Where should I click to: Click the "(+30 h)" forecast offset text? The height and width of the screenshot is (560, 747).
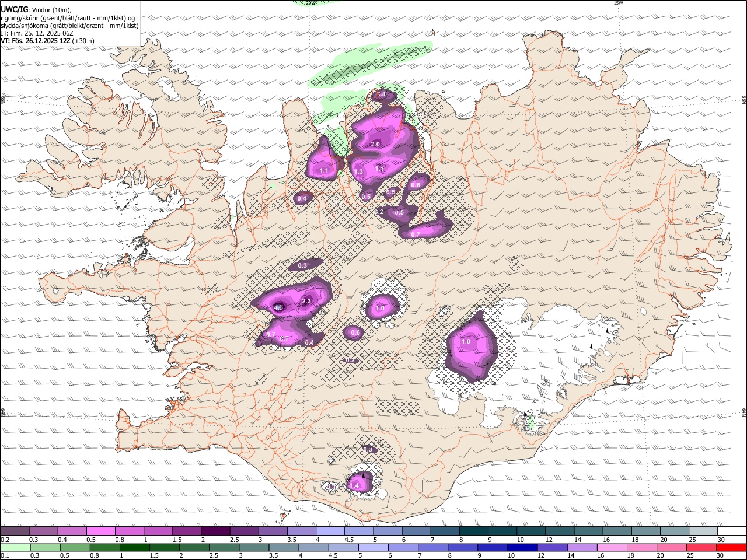pos(84,41)
